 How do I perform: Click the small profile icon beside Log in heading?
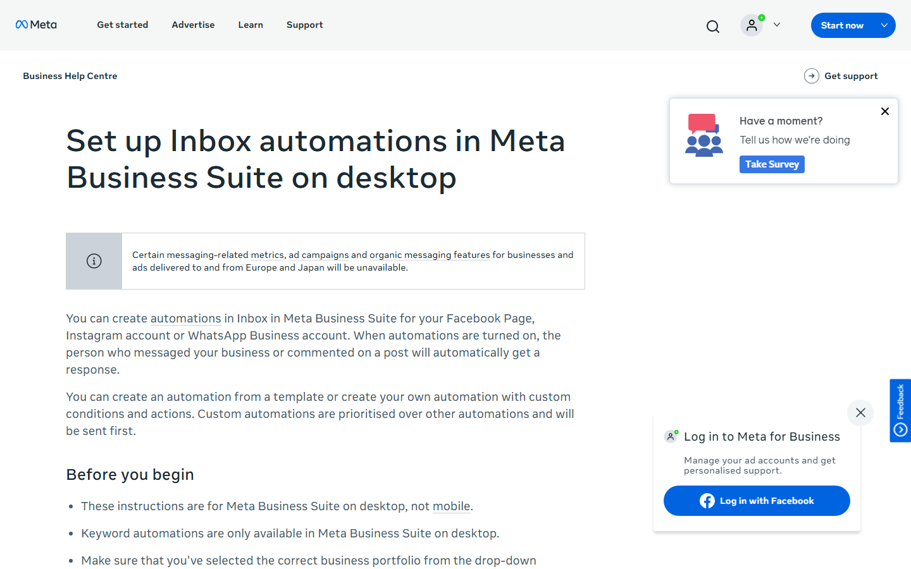coord(671,436)
